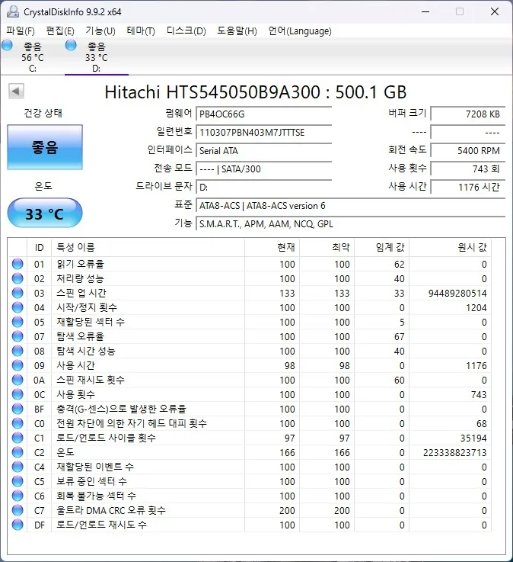The width and height of the screenshot is (513, 562).
Task: Click the standard field ATA8-ACS version 6
Action: click(x=351, y=206)
